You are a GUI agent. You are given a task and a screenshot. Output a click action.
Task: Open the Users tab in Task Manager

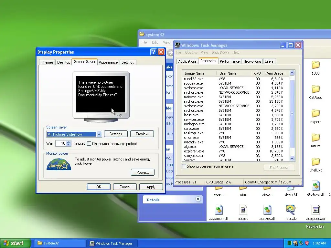click(269, 61)
